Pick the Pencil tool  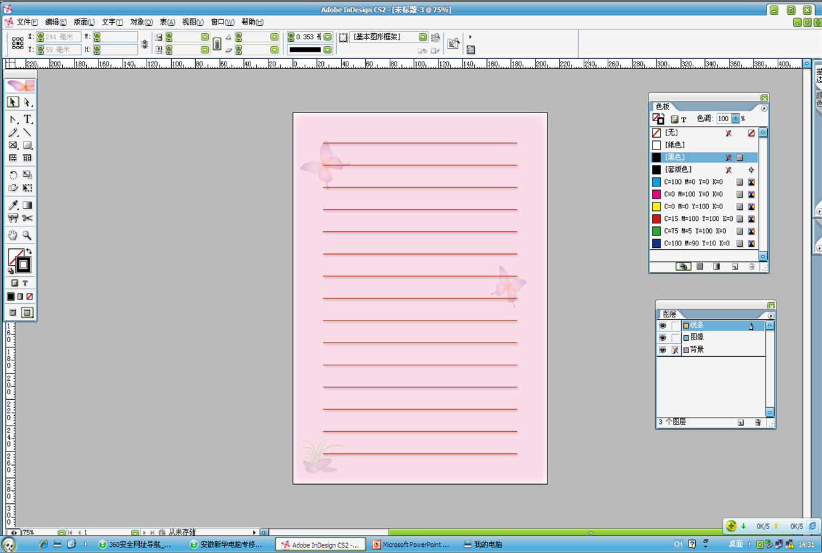pyautogui.click(x=13, y=132)
